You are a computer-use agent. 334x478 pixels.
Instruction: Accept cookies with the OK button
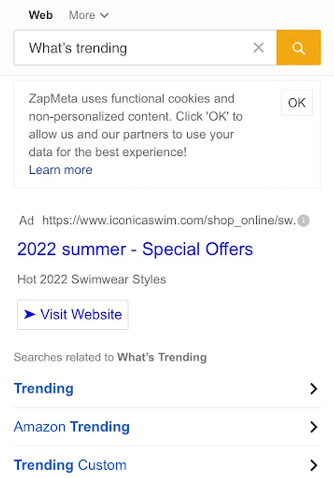tap(297, 103)
